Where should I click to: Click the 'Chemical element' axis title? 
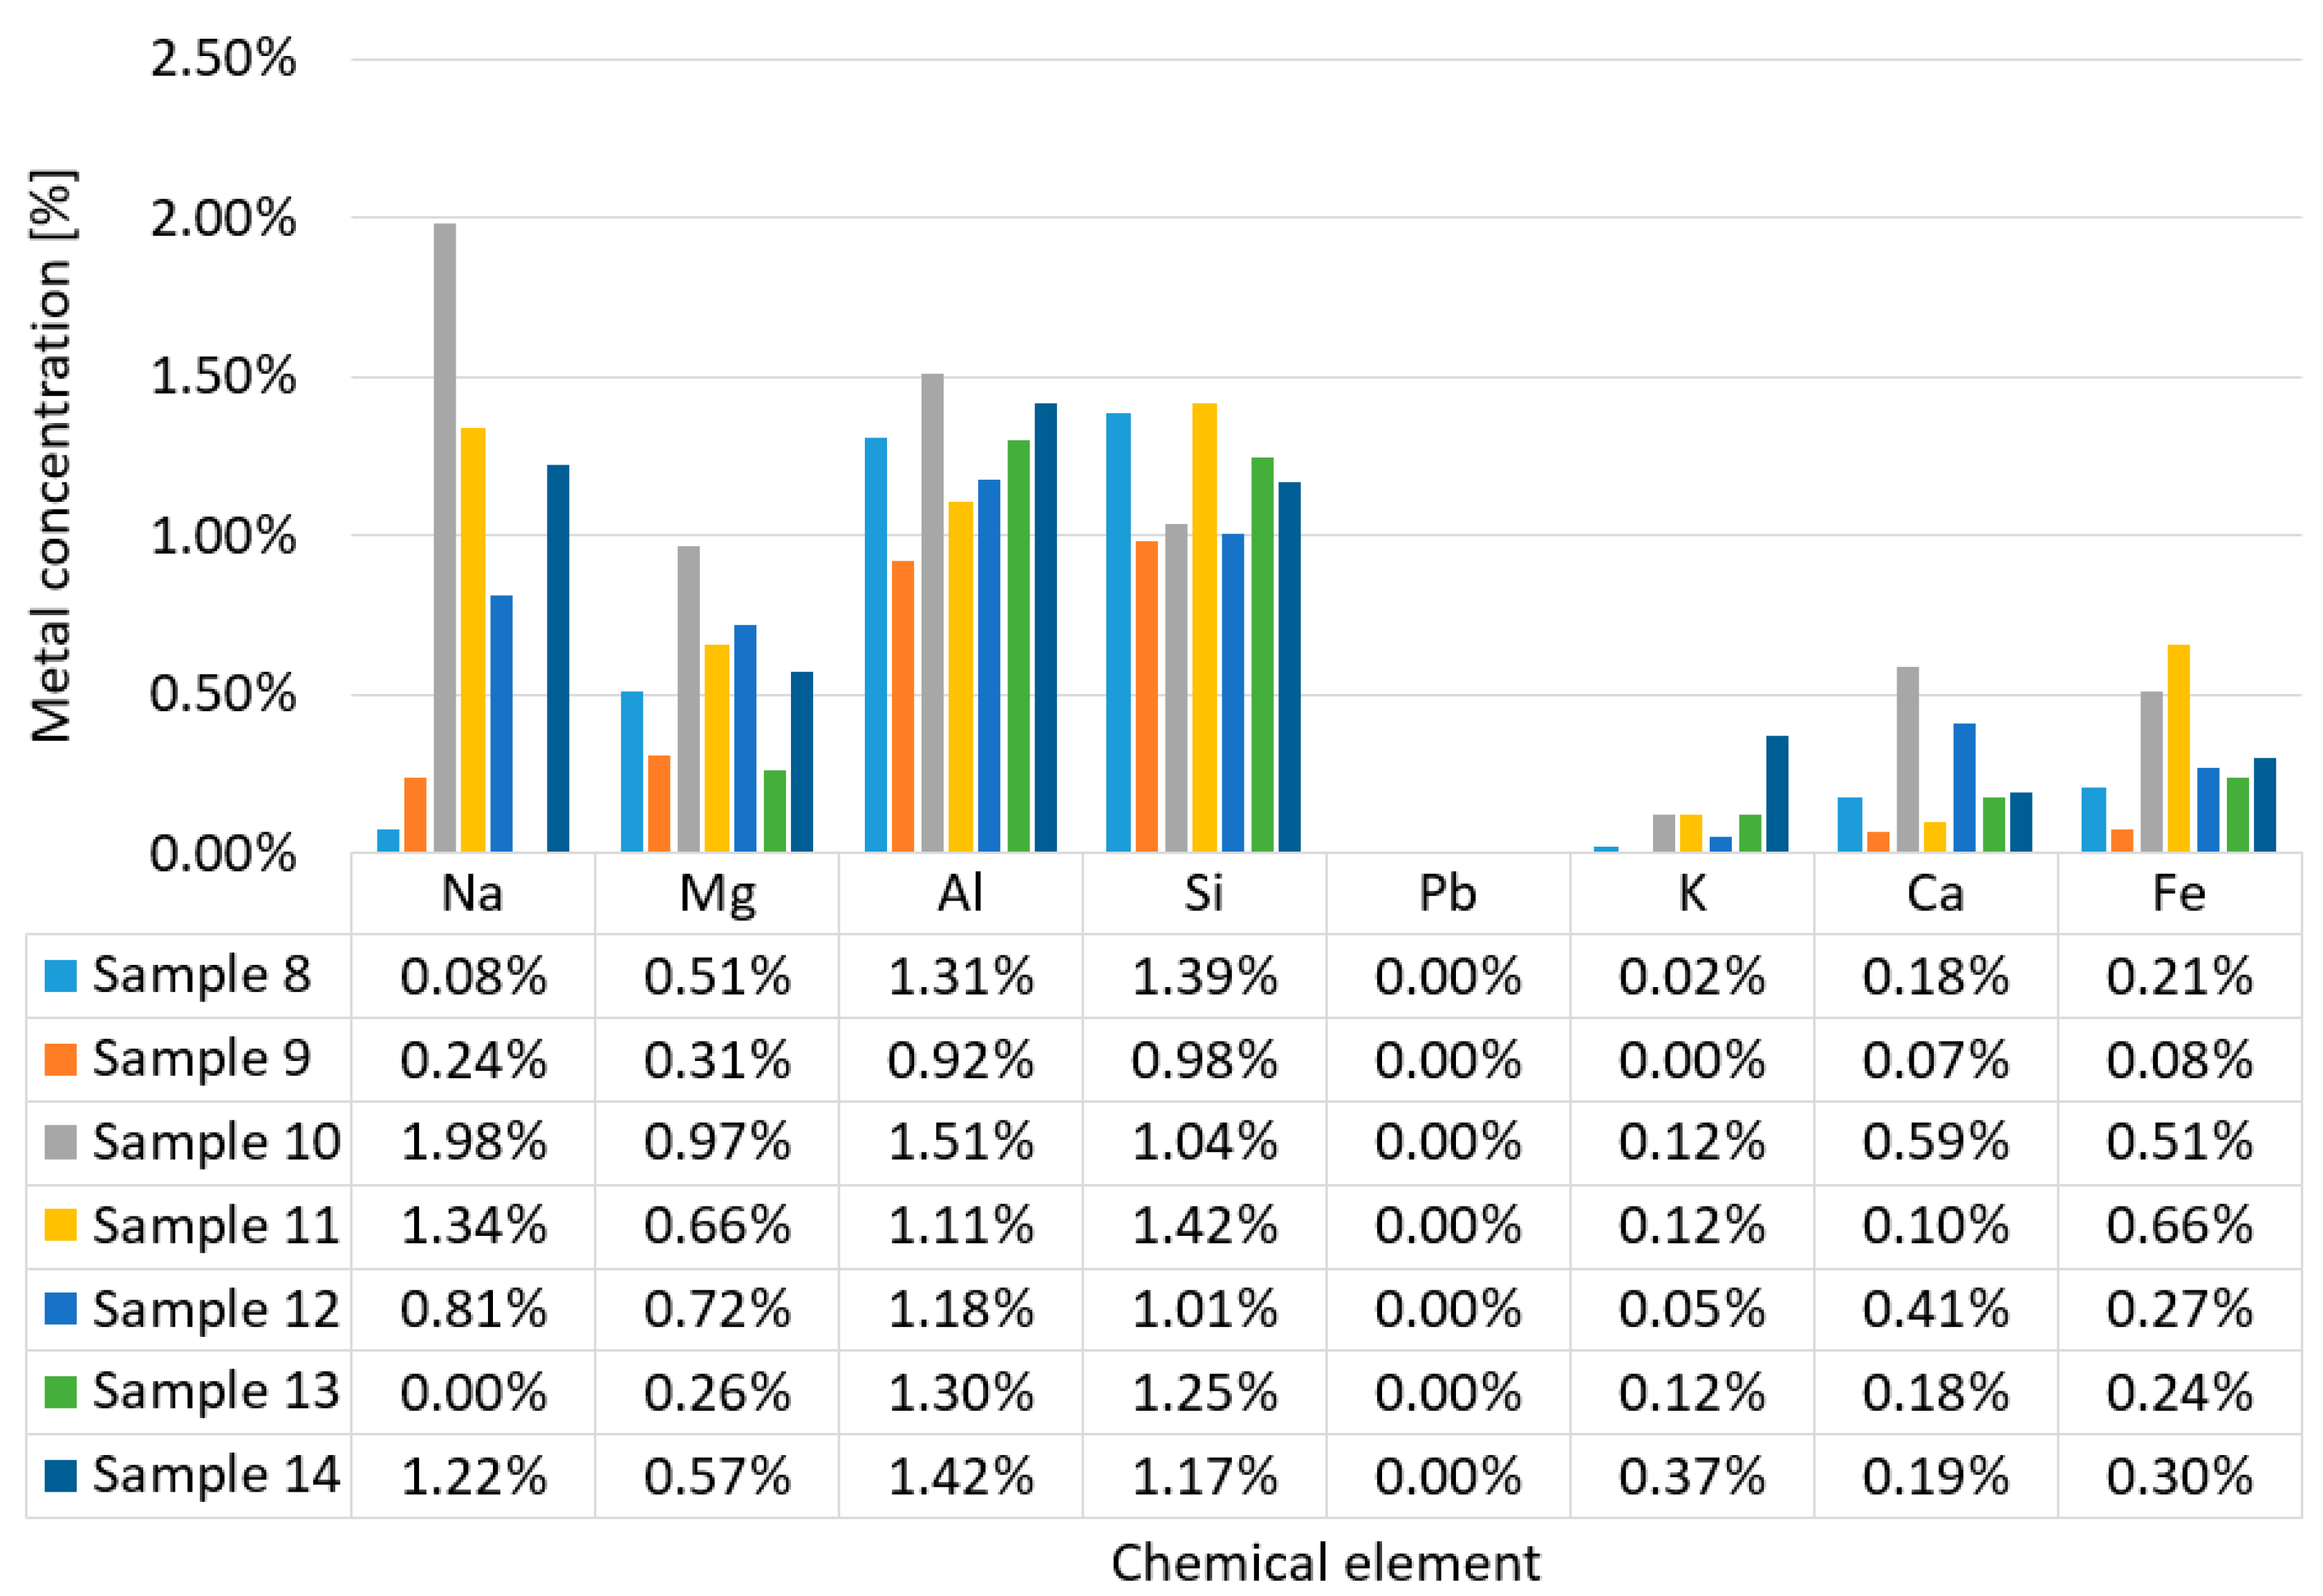tap(1325, 1563)
